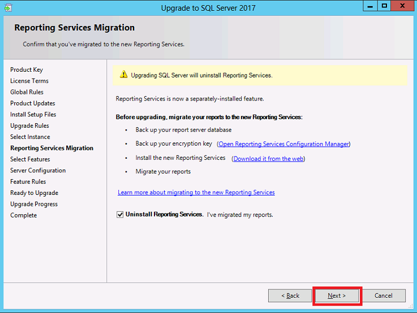Select the Select Instance step

pyautogui.click(x=31, y=137)
